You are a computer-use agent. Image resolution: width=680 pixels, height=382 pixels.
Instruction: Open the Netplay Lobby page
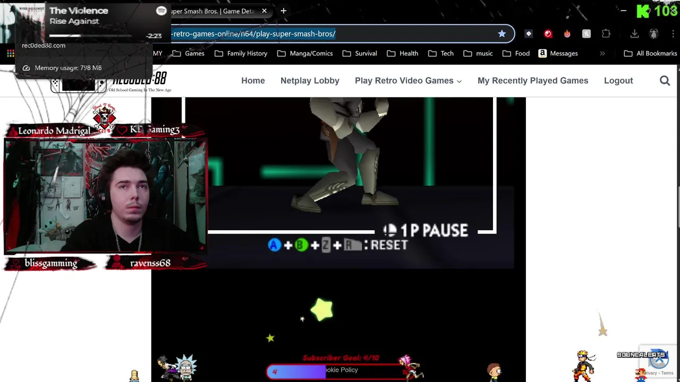click(310, 81)
